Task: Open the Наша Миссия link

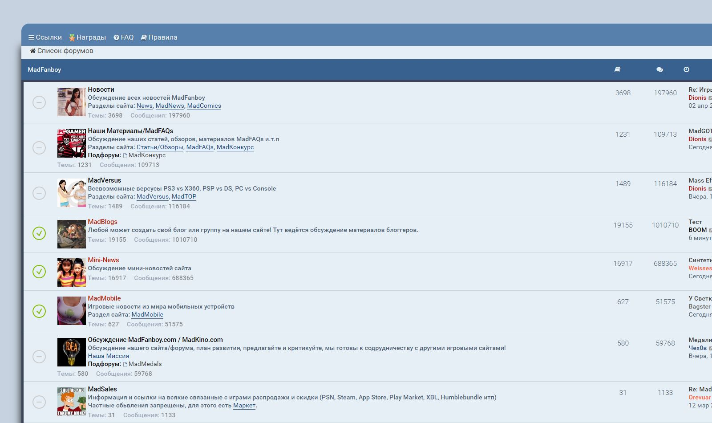Action: tap(109, 356)
